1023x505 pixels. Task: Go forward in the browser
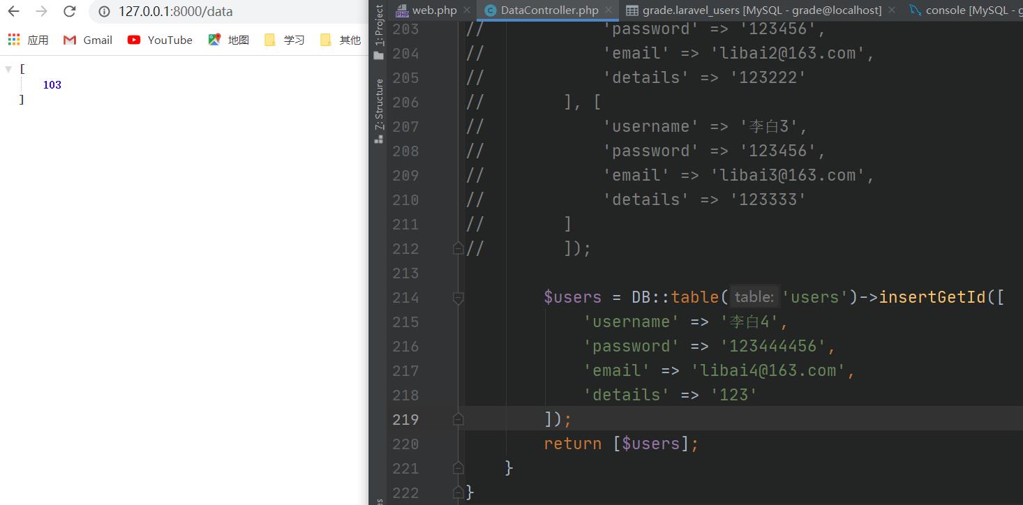(42, 11)
